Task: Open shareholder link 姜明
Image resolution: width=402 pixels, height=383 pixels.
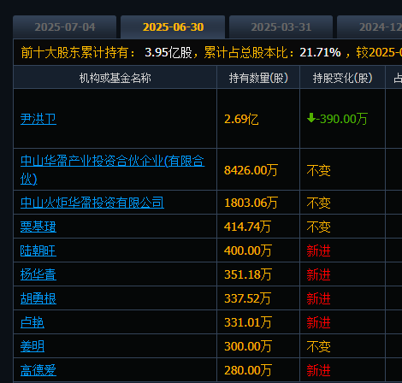Action: tap(33, 346)
